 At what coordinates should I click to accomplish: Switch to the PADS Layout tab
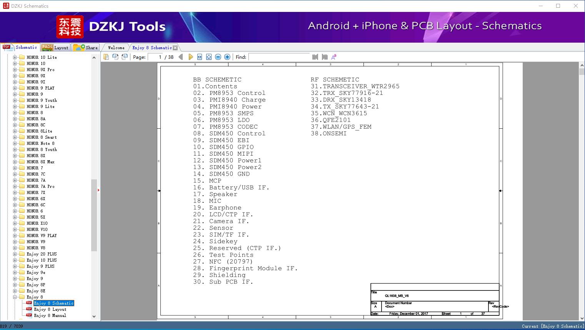55,48
